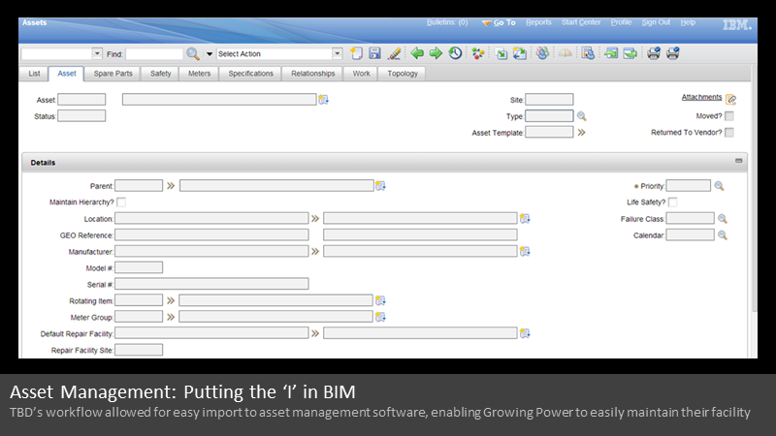Switch to the Spare Parts tab
This screenshot has width=776, height=436.
113,74
